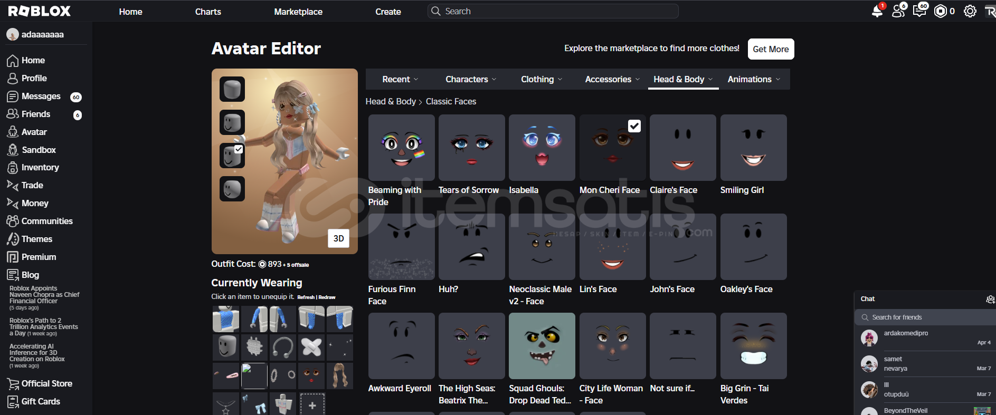Click the adaaaaaaa user avatar
The width and height of the screenshot is (996, 415).
click(13, 35)
